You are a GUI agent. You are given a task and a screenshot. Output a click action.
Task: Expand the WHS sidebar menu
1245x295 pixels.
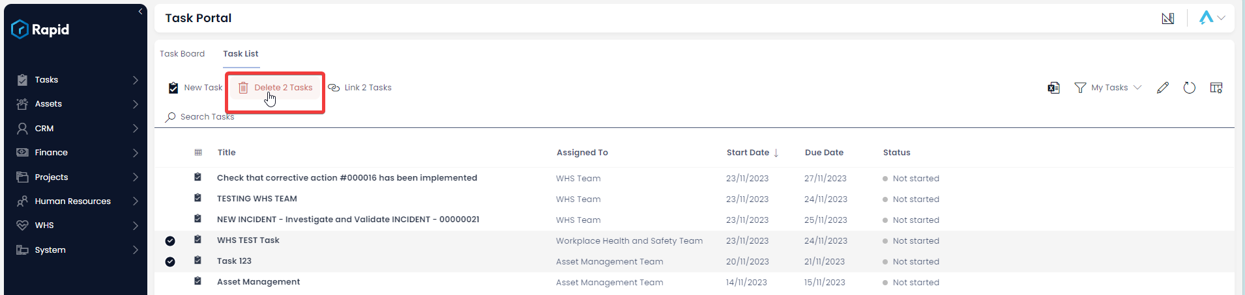pos(76,225)
